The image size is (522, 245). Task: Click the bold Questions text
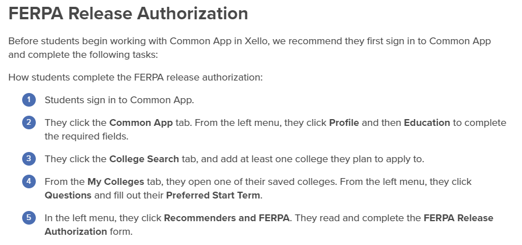click(x=68, y=195)
